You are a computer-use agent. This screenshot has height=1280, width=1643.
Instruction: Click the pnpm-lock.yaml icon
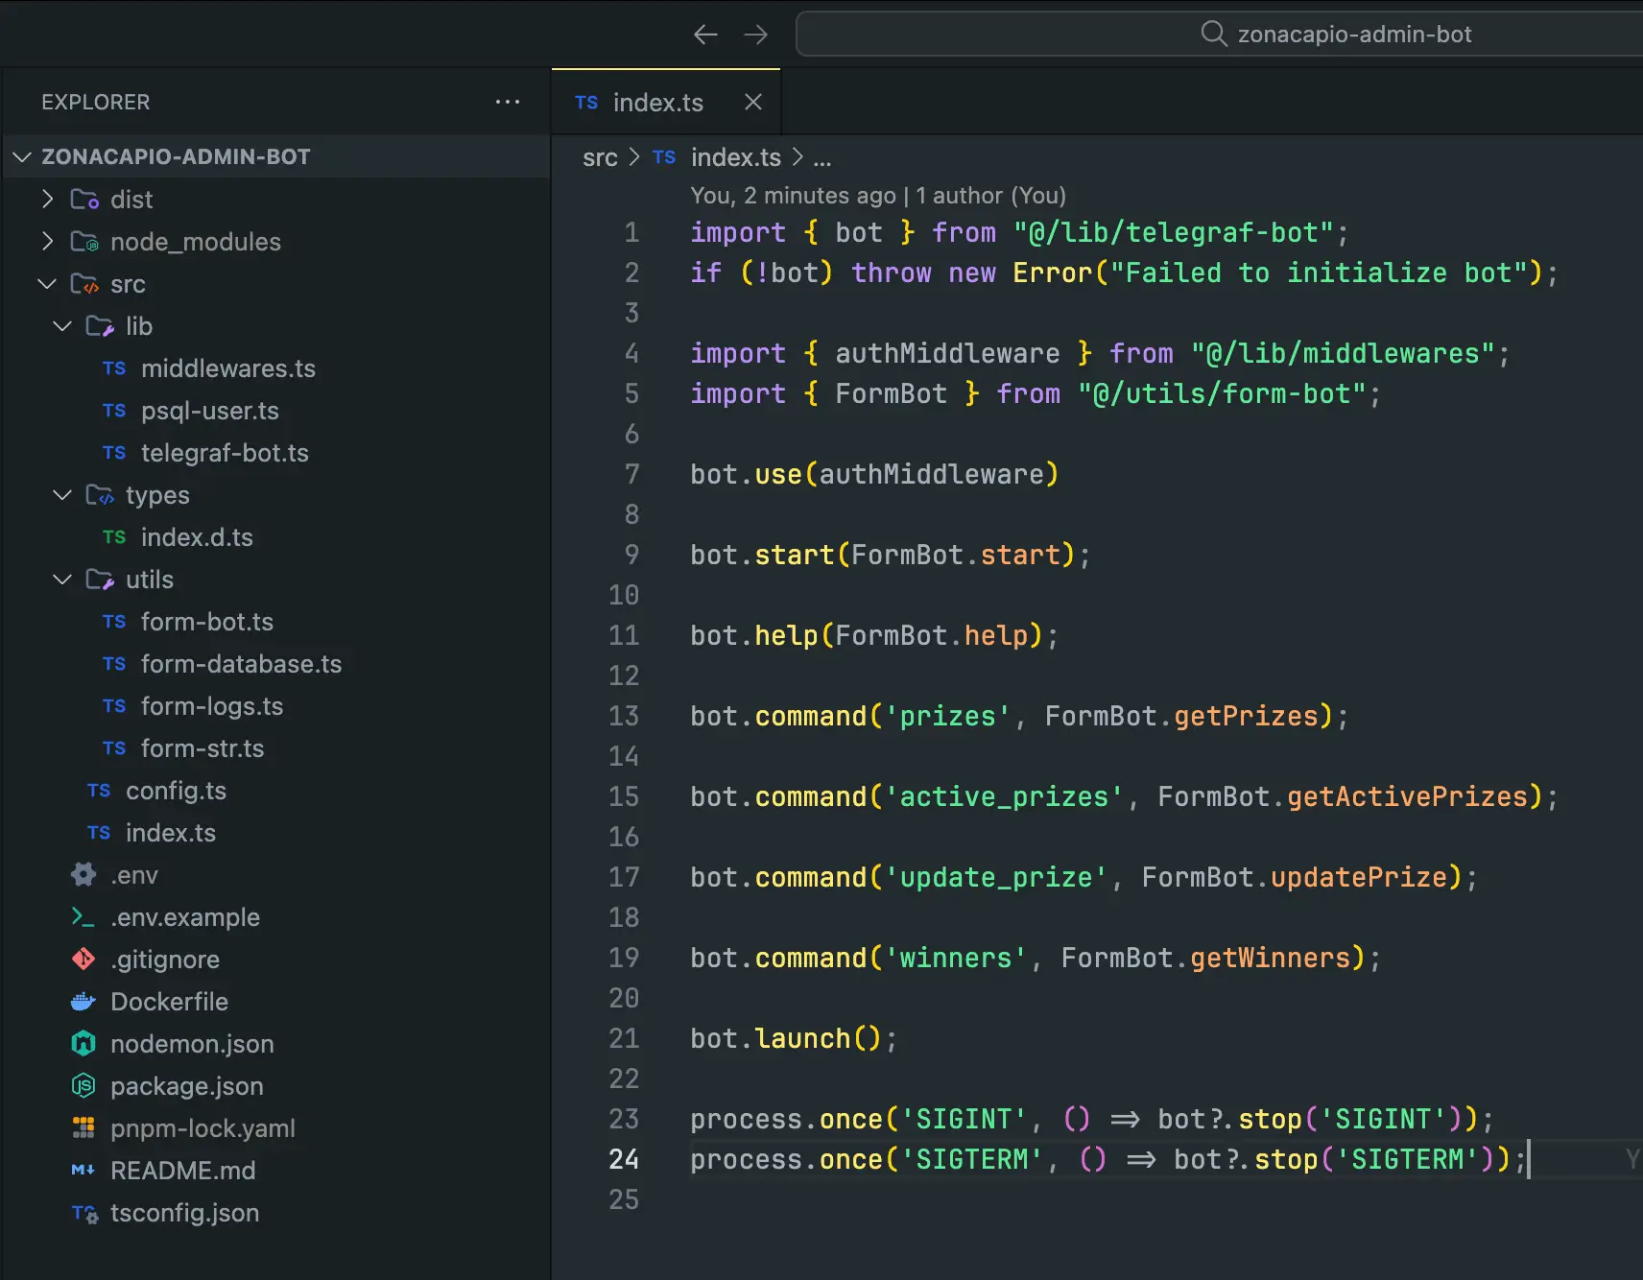(83, 1127)
